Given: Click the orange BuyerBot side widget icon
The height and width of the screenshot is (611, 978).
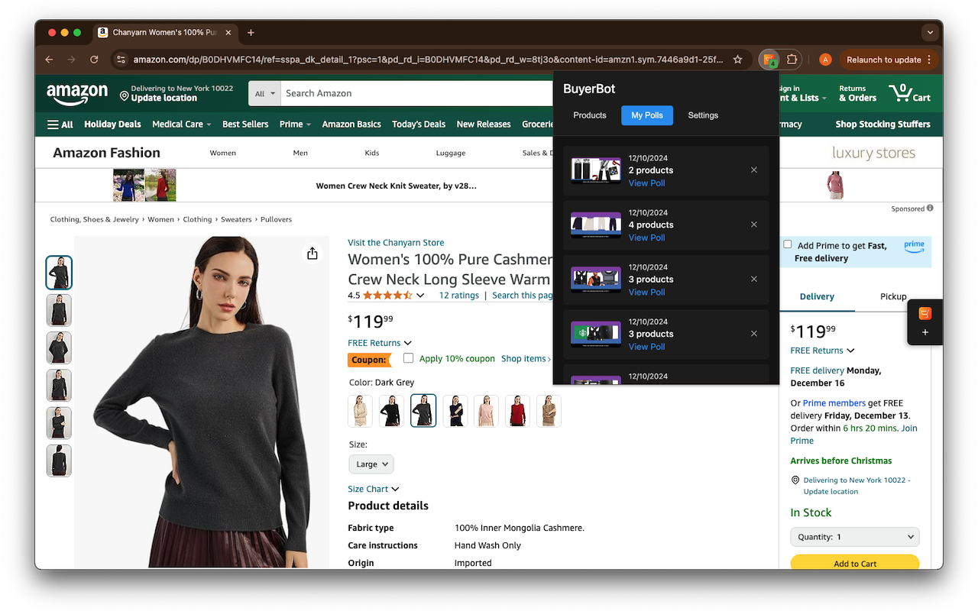Looking at the screenshot, I should click(x=925, y=314).
